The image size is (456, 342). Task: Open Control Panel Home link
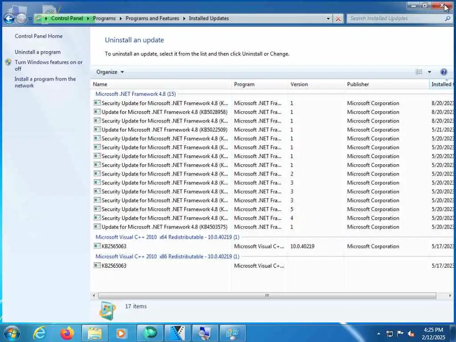(x=39, y=36)
